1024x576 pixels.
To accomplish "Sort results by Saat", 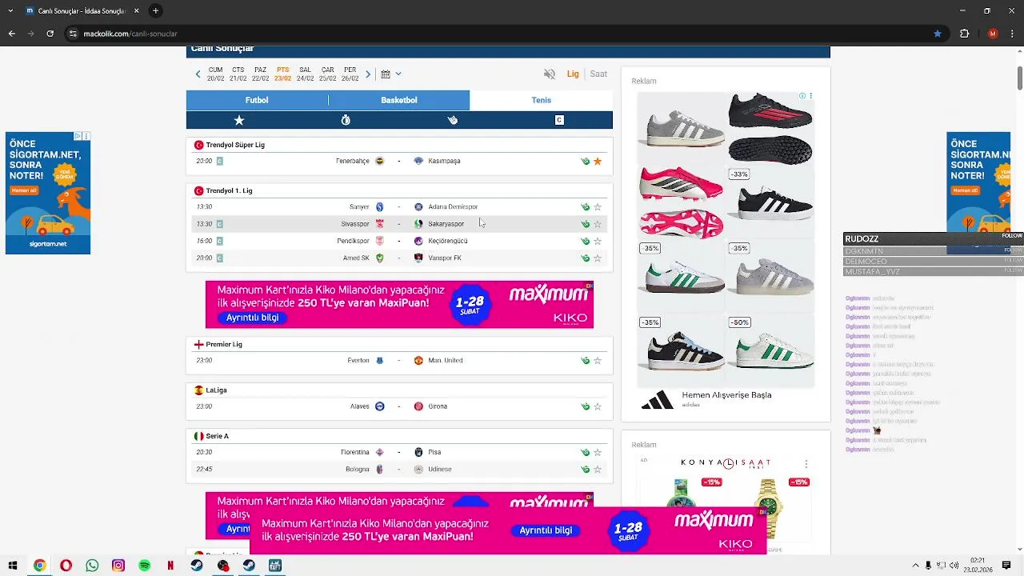I will click(598, 74).
